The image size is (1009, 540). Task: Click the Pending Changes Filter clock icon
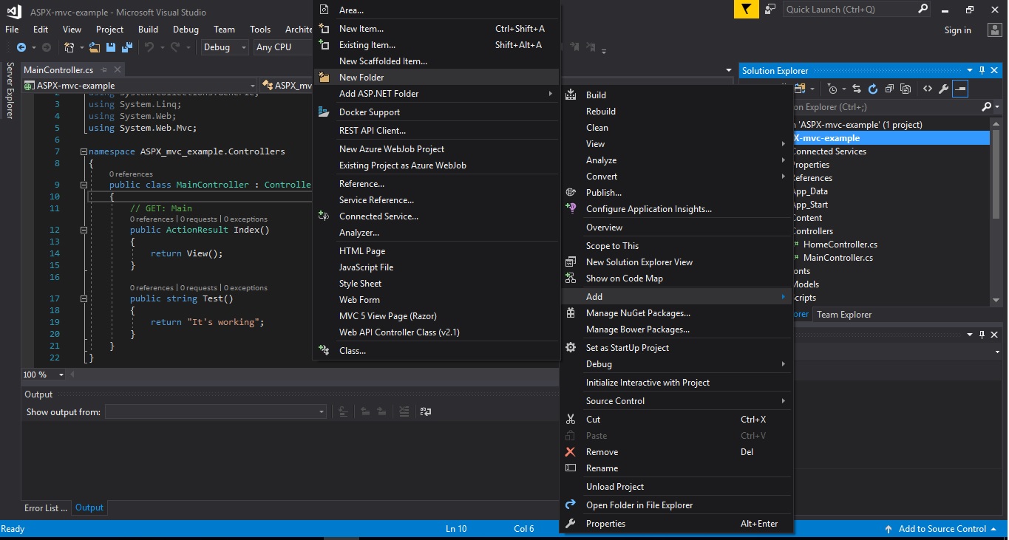(x=833, y=89)
